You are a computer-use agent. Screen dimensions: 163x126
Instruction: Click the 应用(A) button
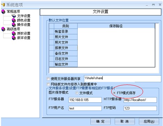click(x=149, y=122)
